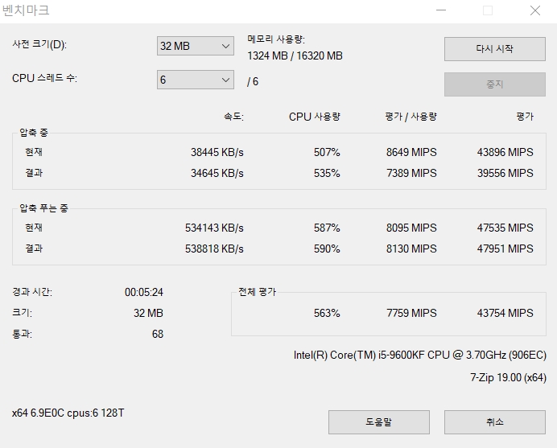Click the thread count dropdown chevron
Screen dimensions: 557x448
pos(225,80)
